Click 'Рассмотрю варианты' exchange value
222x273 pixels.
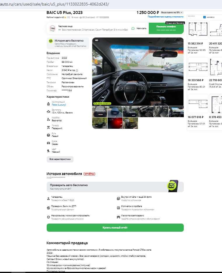pos(73,86)
